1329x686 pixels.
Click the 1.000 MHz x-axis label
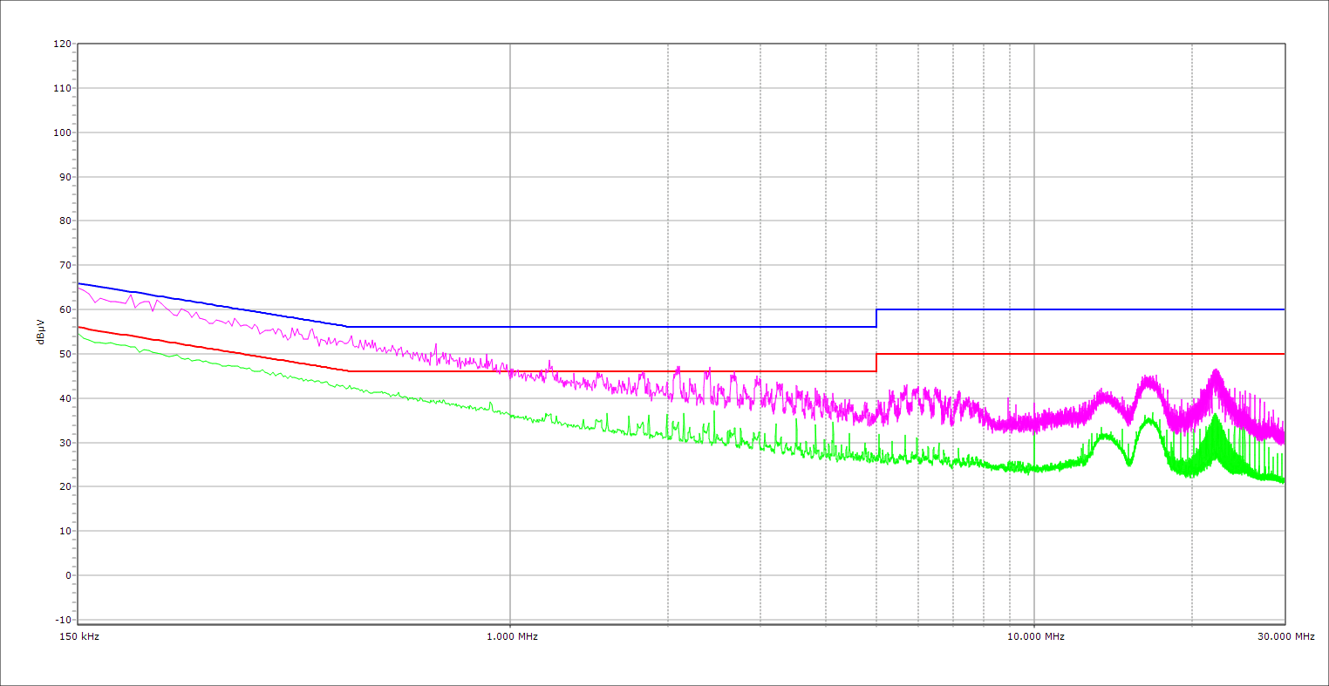pos(510,636)
